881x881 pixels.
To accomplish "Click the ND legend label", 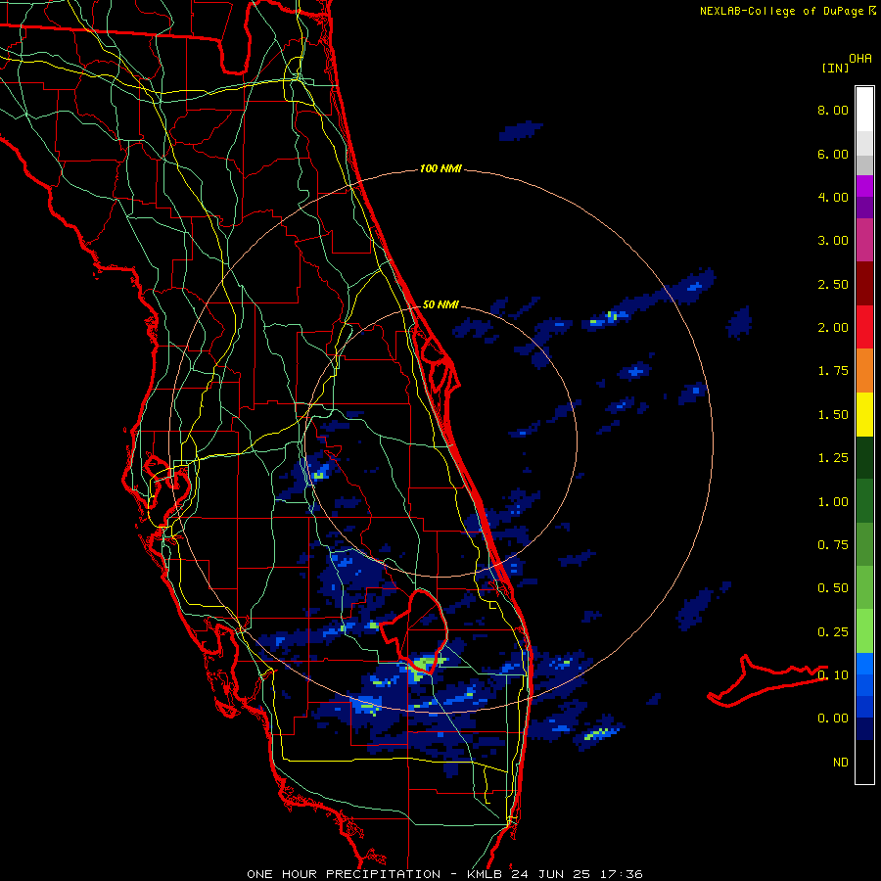I will (x=841, y=763).
